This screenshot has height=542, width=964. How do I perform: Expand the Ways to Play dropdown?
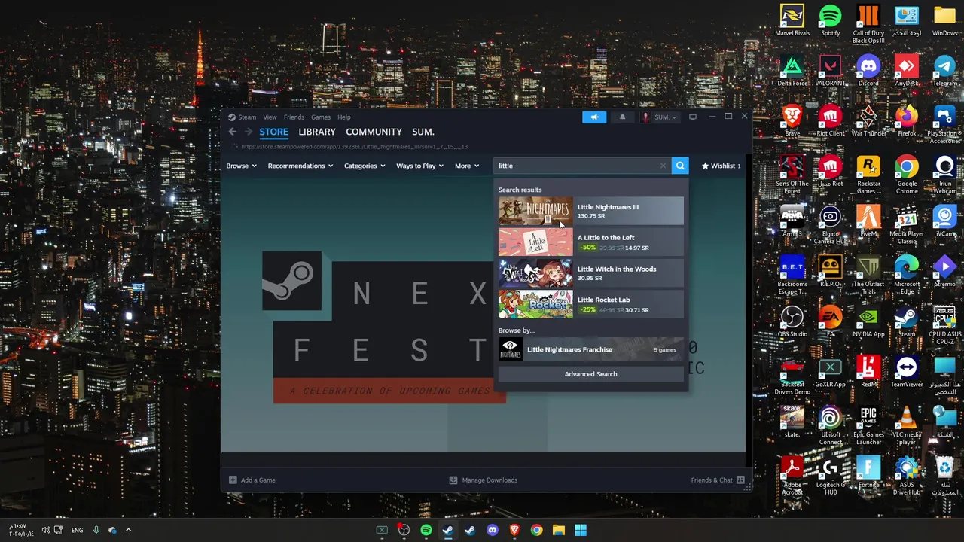point(419,166)
